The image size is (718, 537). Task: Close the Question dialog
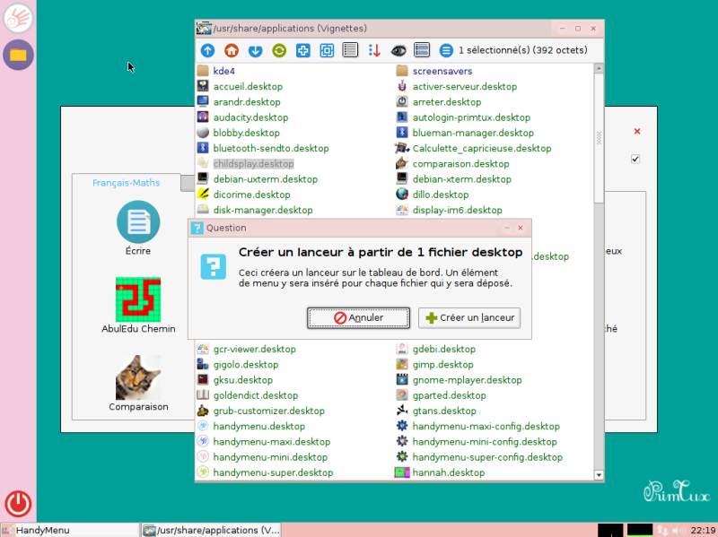click(x=521, y=228)
